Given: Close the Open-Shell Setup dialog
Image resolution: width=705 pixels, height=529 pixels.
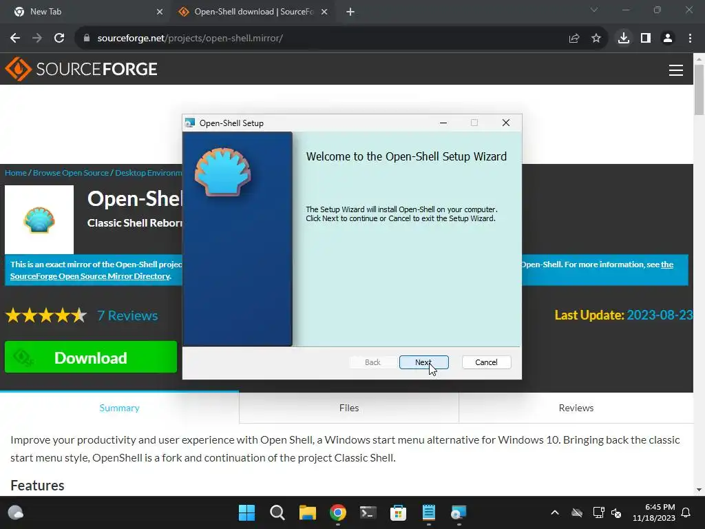Looking at the screenshot, I should click(x=506, y=123).
